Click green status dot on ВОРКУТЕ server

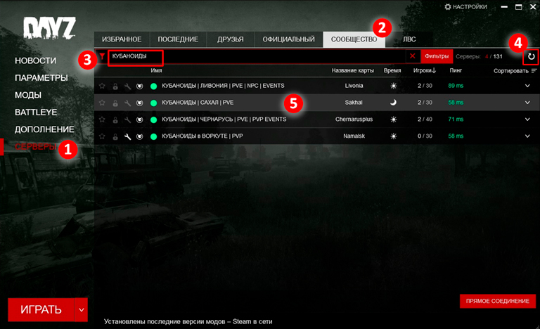(153, 137)
